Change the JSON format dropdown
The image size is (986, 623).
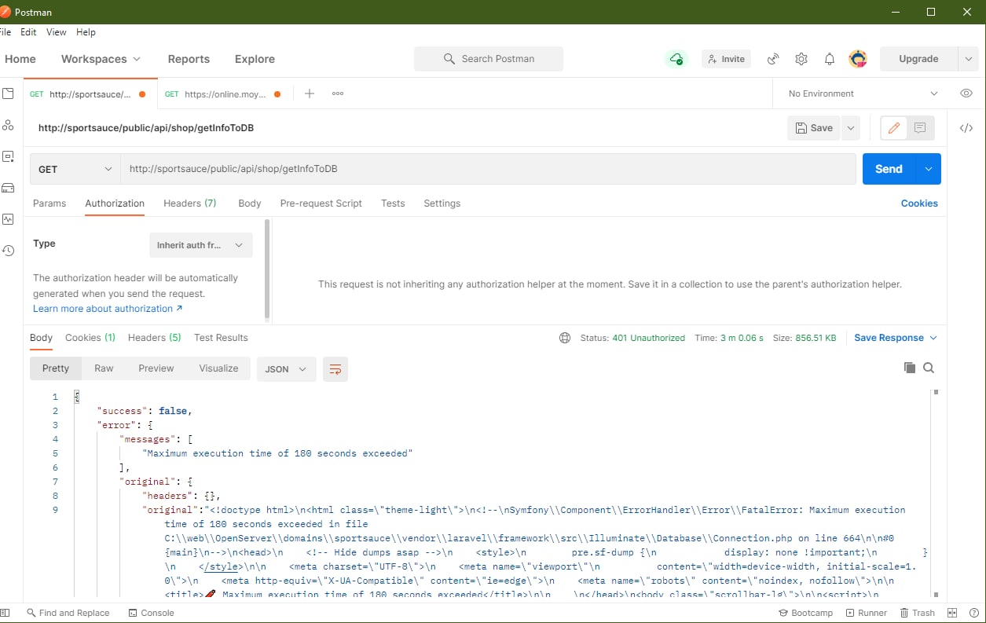pyautogui.click(x=287, y=369)
